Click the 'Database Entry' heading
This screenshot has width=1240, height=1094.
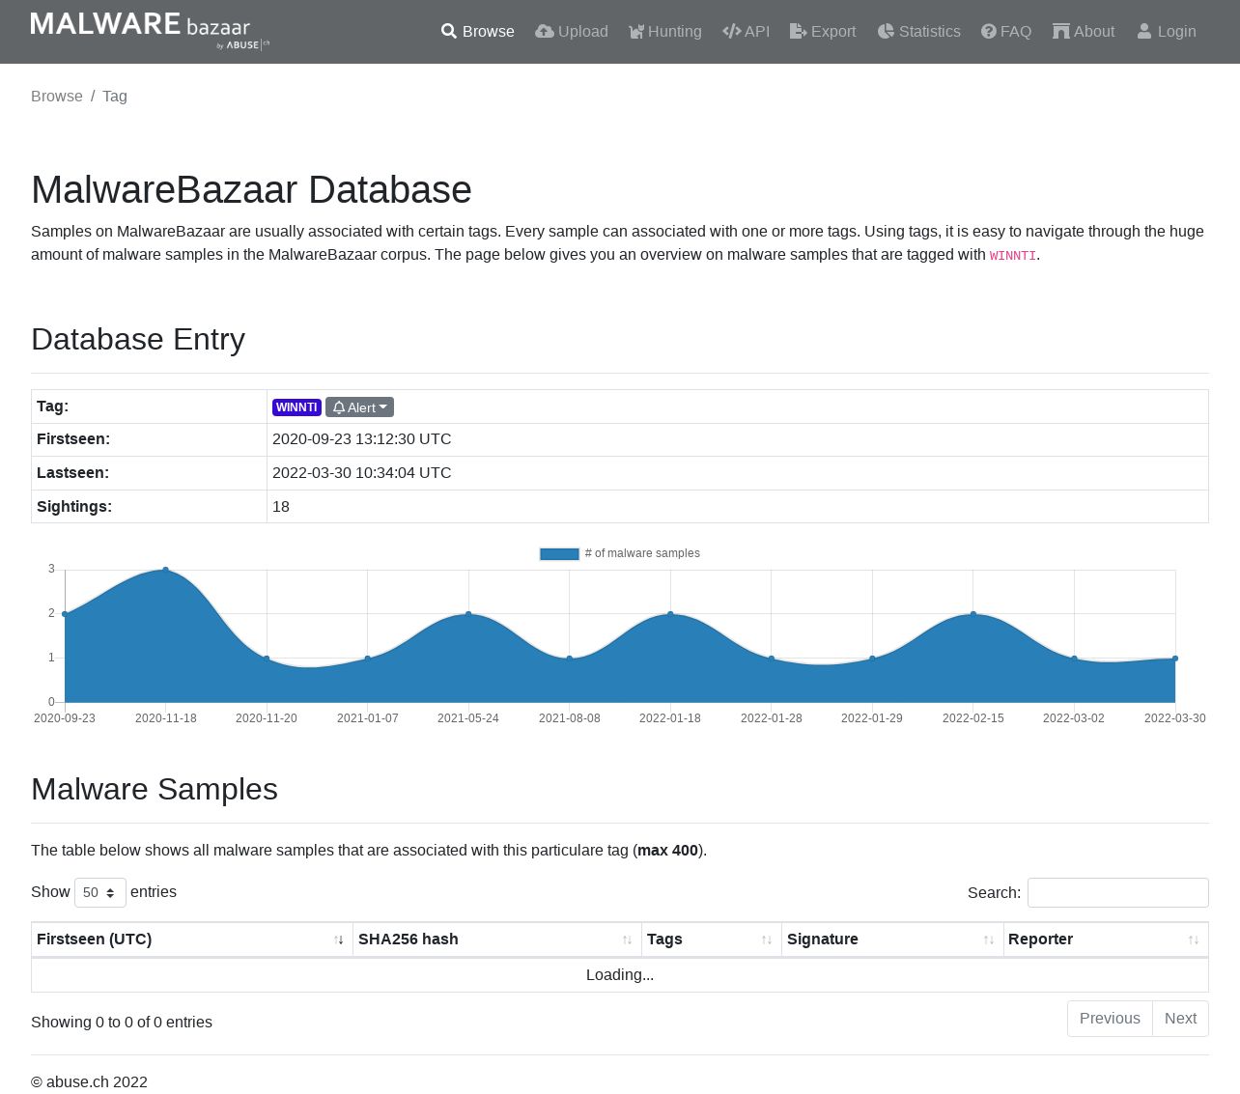click(138, 340)
